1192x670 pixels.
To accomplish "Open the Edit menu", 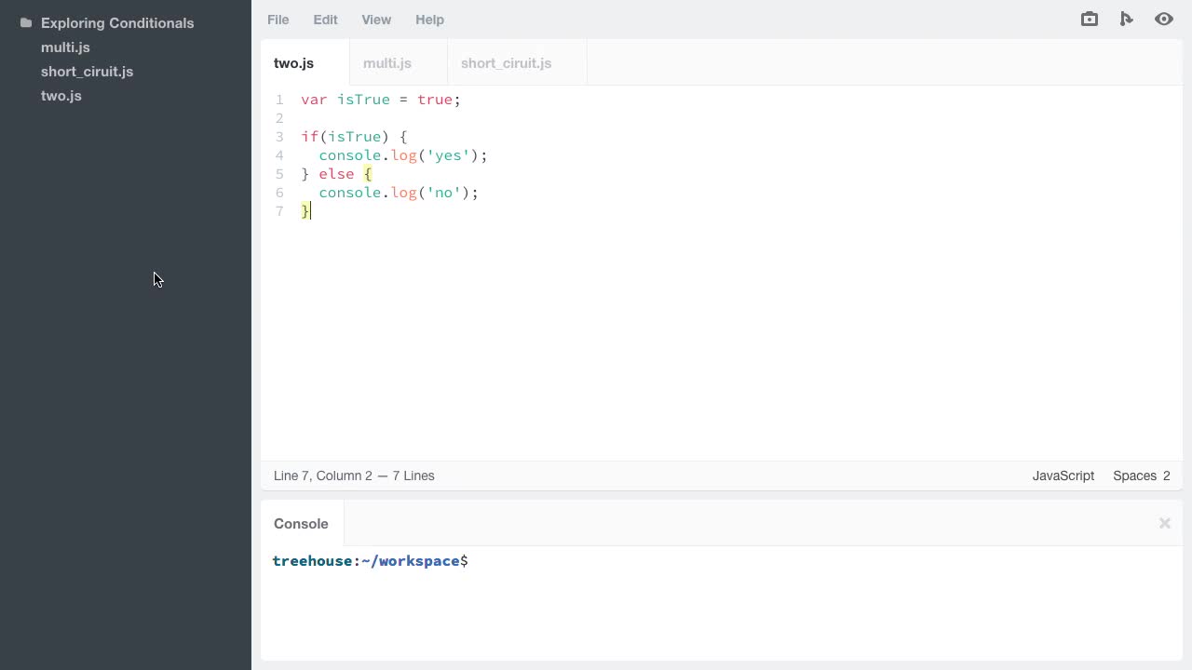I will tap(325, 20).
